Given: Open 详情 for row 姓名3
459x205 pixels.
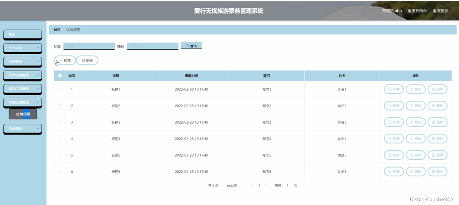Looking at the screenshot, I should coord(394,122).
